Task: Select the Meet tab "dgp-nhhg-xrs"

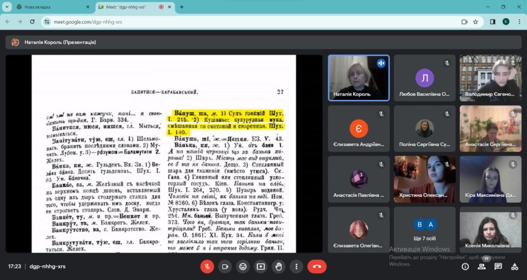Action: 127,7
